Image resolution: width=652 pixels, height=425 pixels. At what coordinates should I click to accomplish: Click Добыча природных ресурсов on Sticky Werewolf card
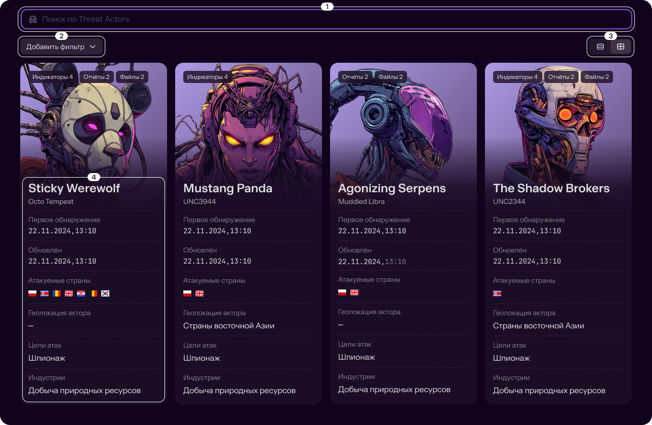tap(85, 391)
